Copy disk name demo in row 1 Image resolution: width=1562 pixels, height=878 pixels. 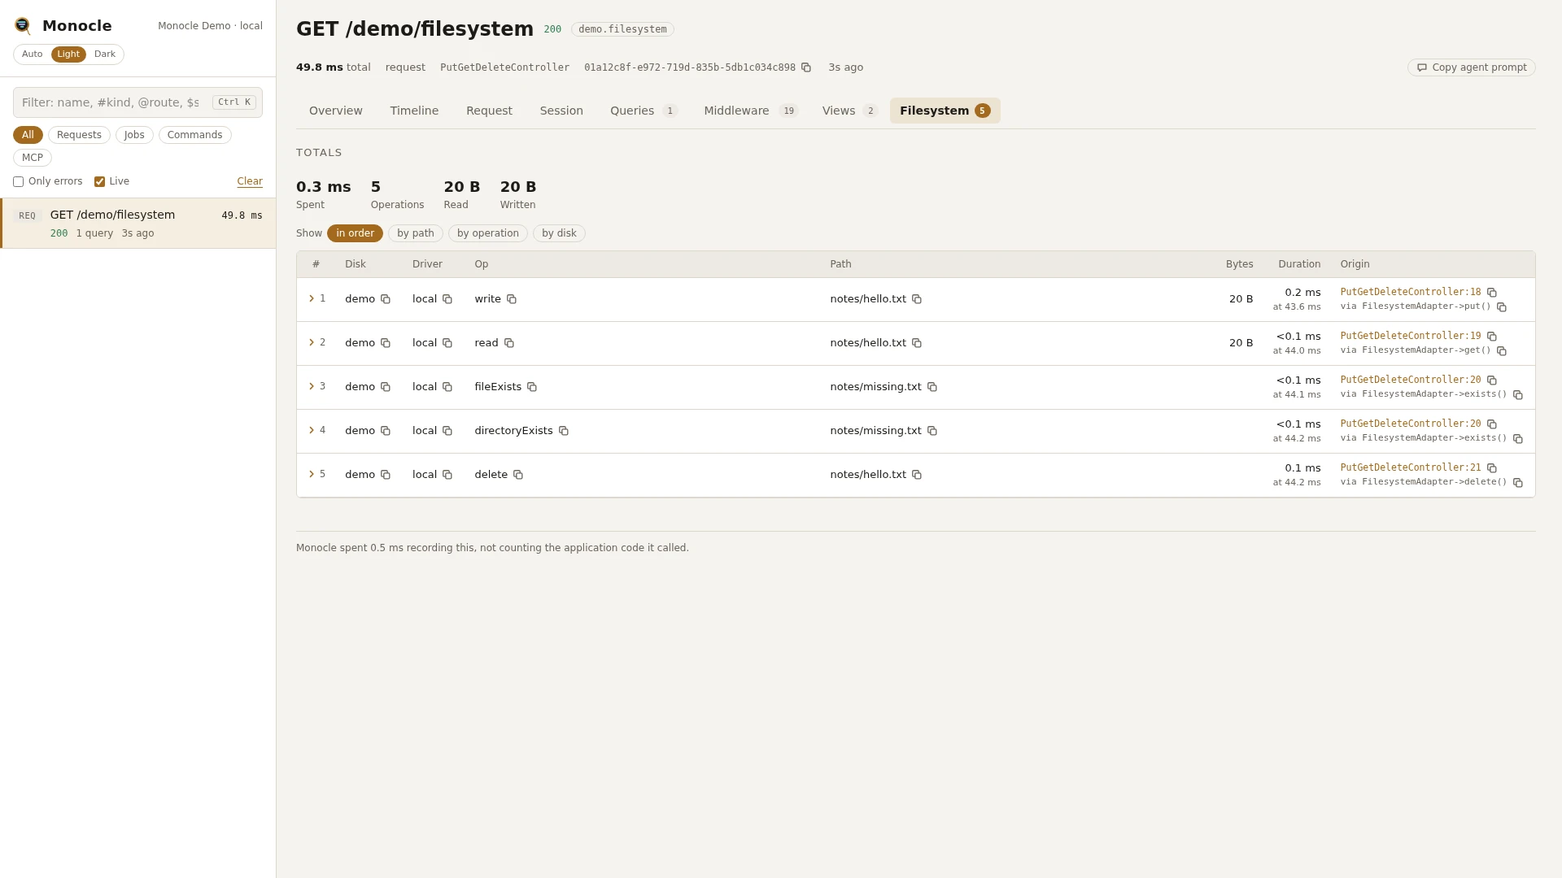(x=386, y=299)
